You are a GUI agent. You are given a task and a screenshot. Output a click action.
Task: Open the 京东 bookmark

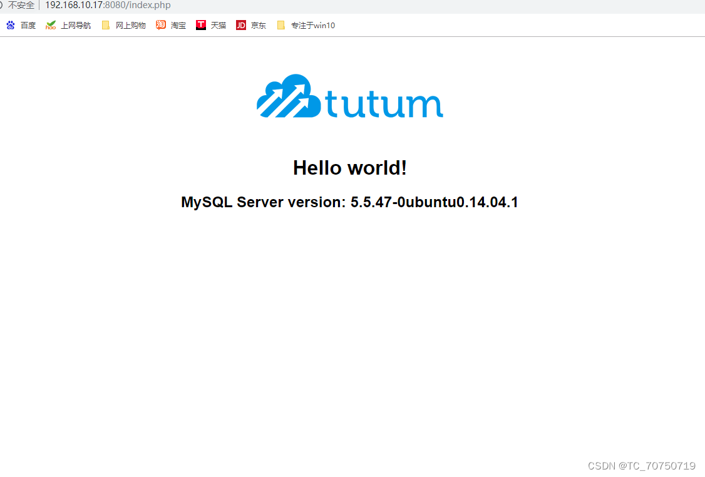251,26
